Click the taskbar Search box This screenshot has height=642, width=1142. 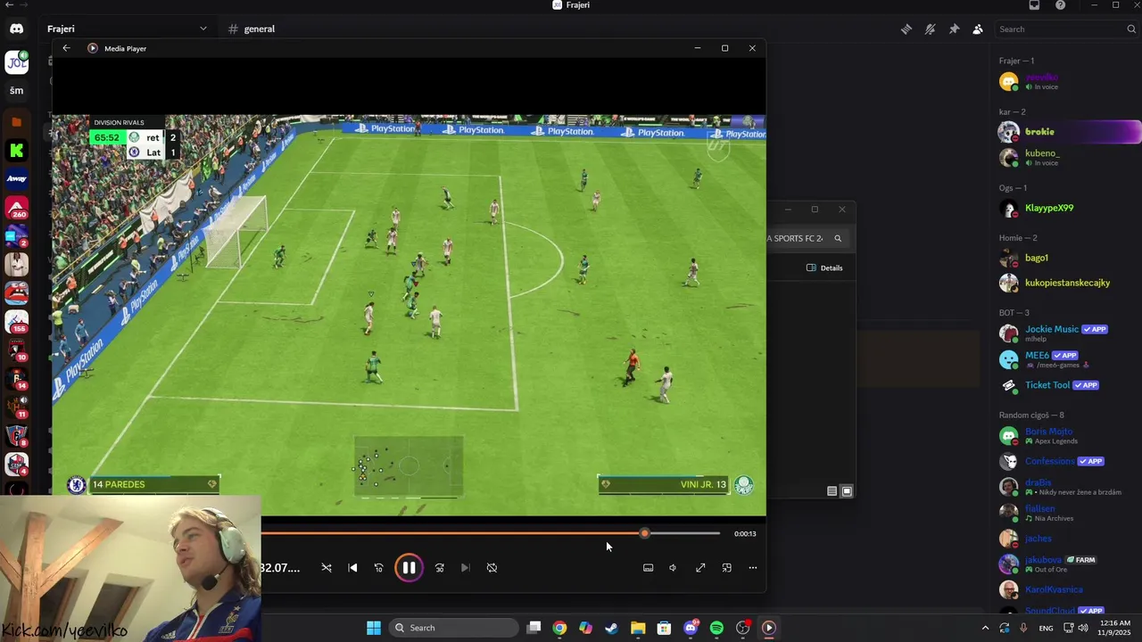pyautogui.click(x=454, y=628)
